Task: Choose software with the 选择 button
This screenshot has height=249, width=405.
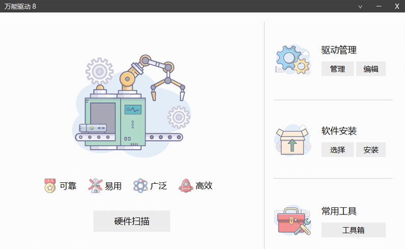Action: [337, 150]
